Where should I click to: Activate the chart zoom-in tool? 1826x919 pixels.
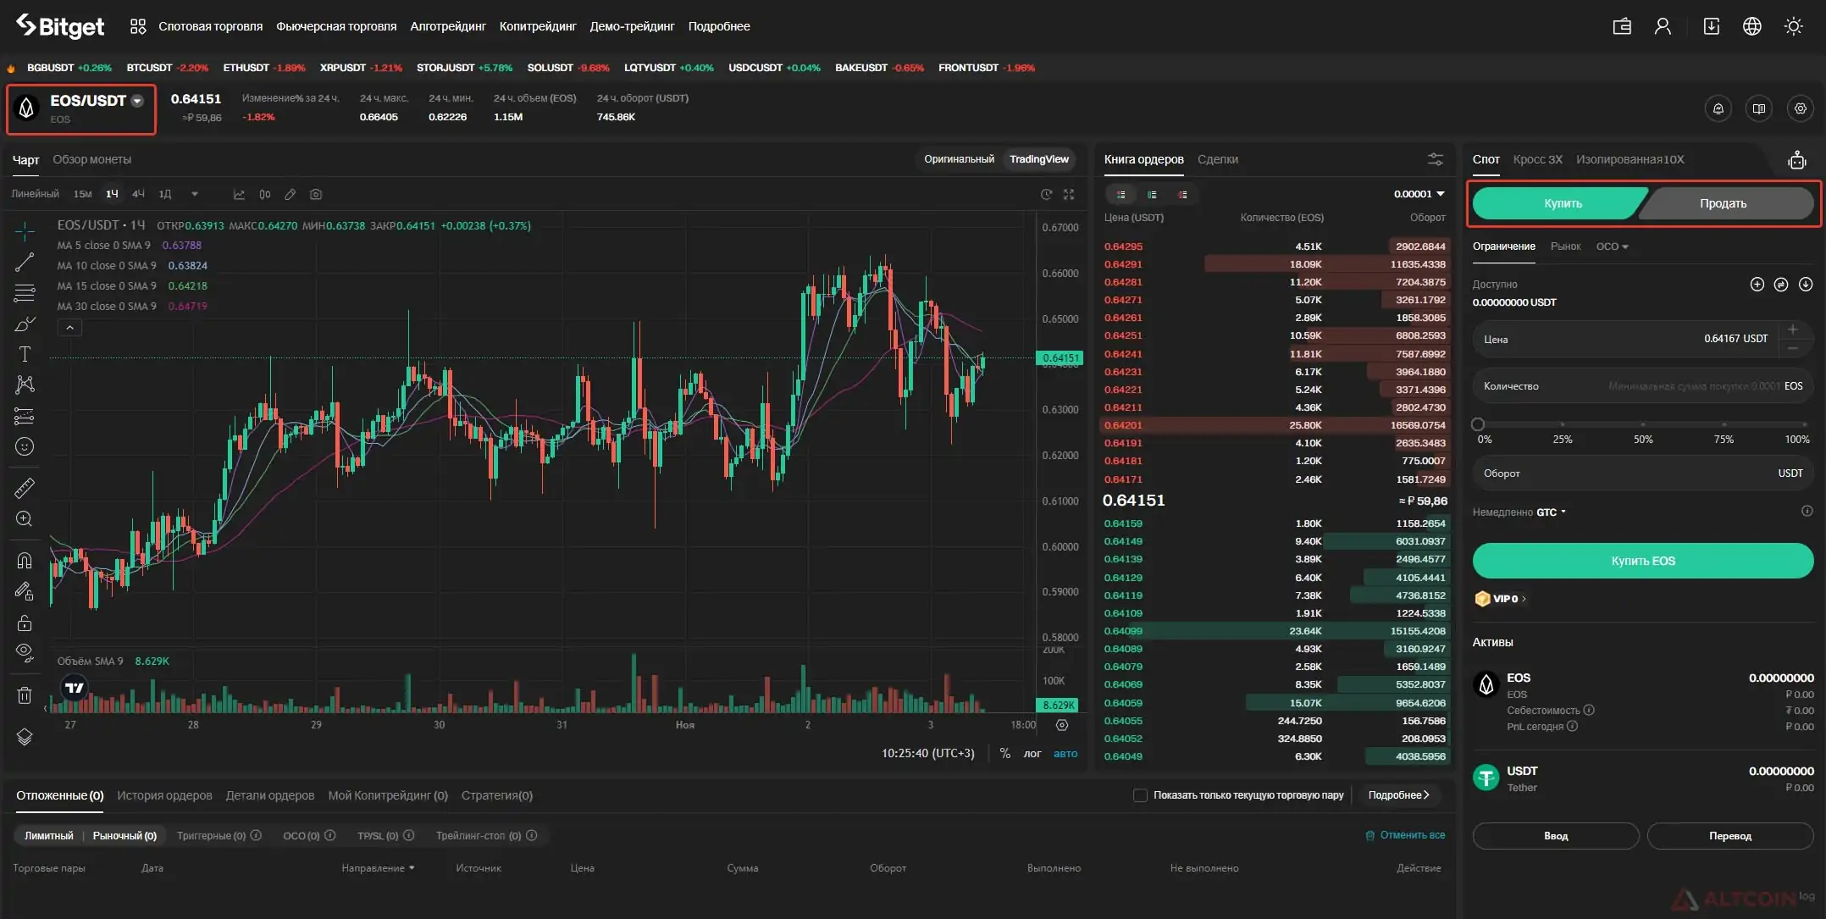tap(25, 518)
